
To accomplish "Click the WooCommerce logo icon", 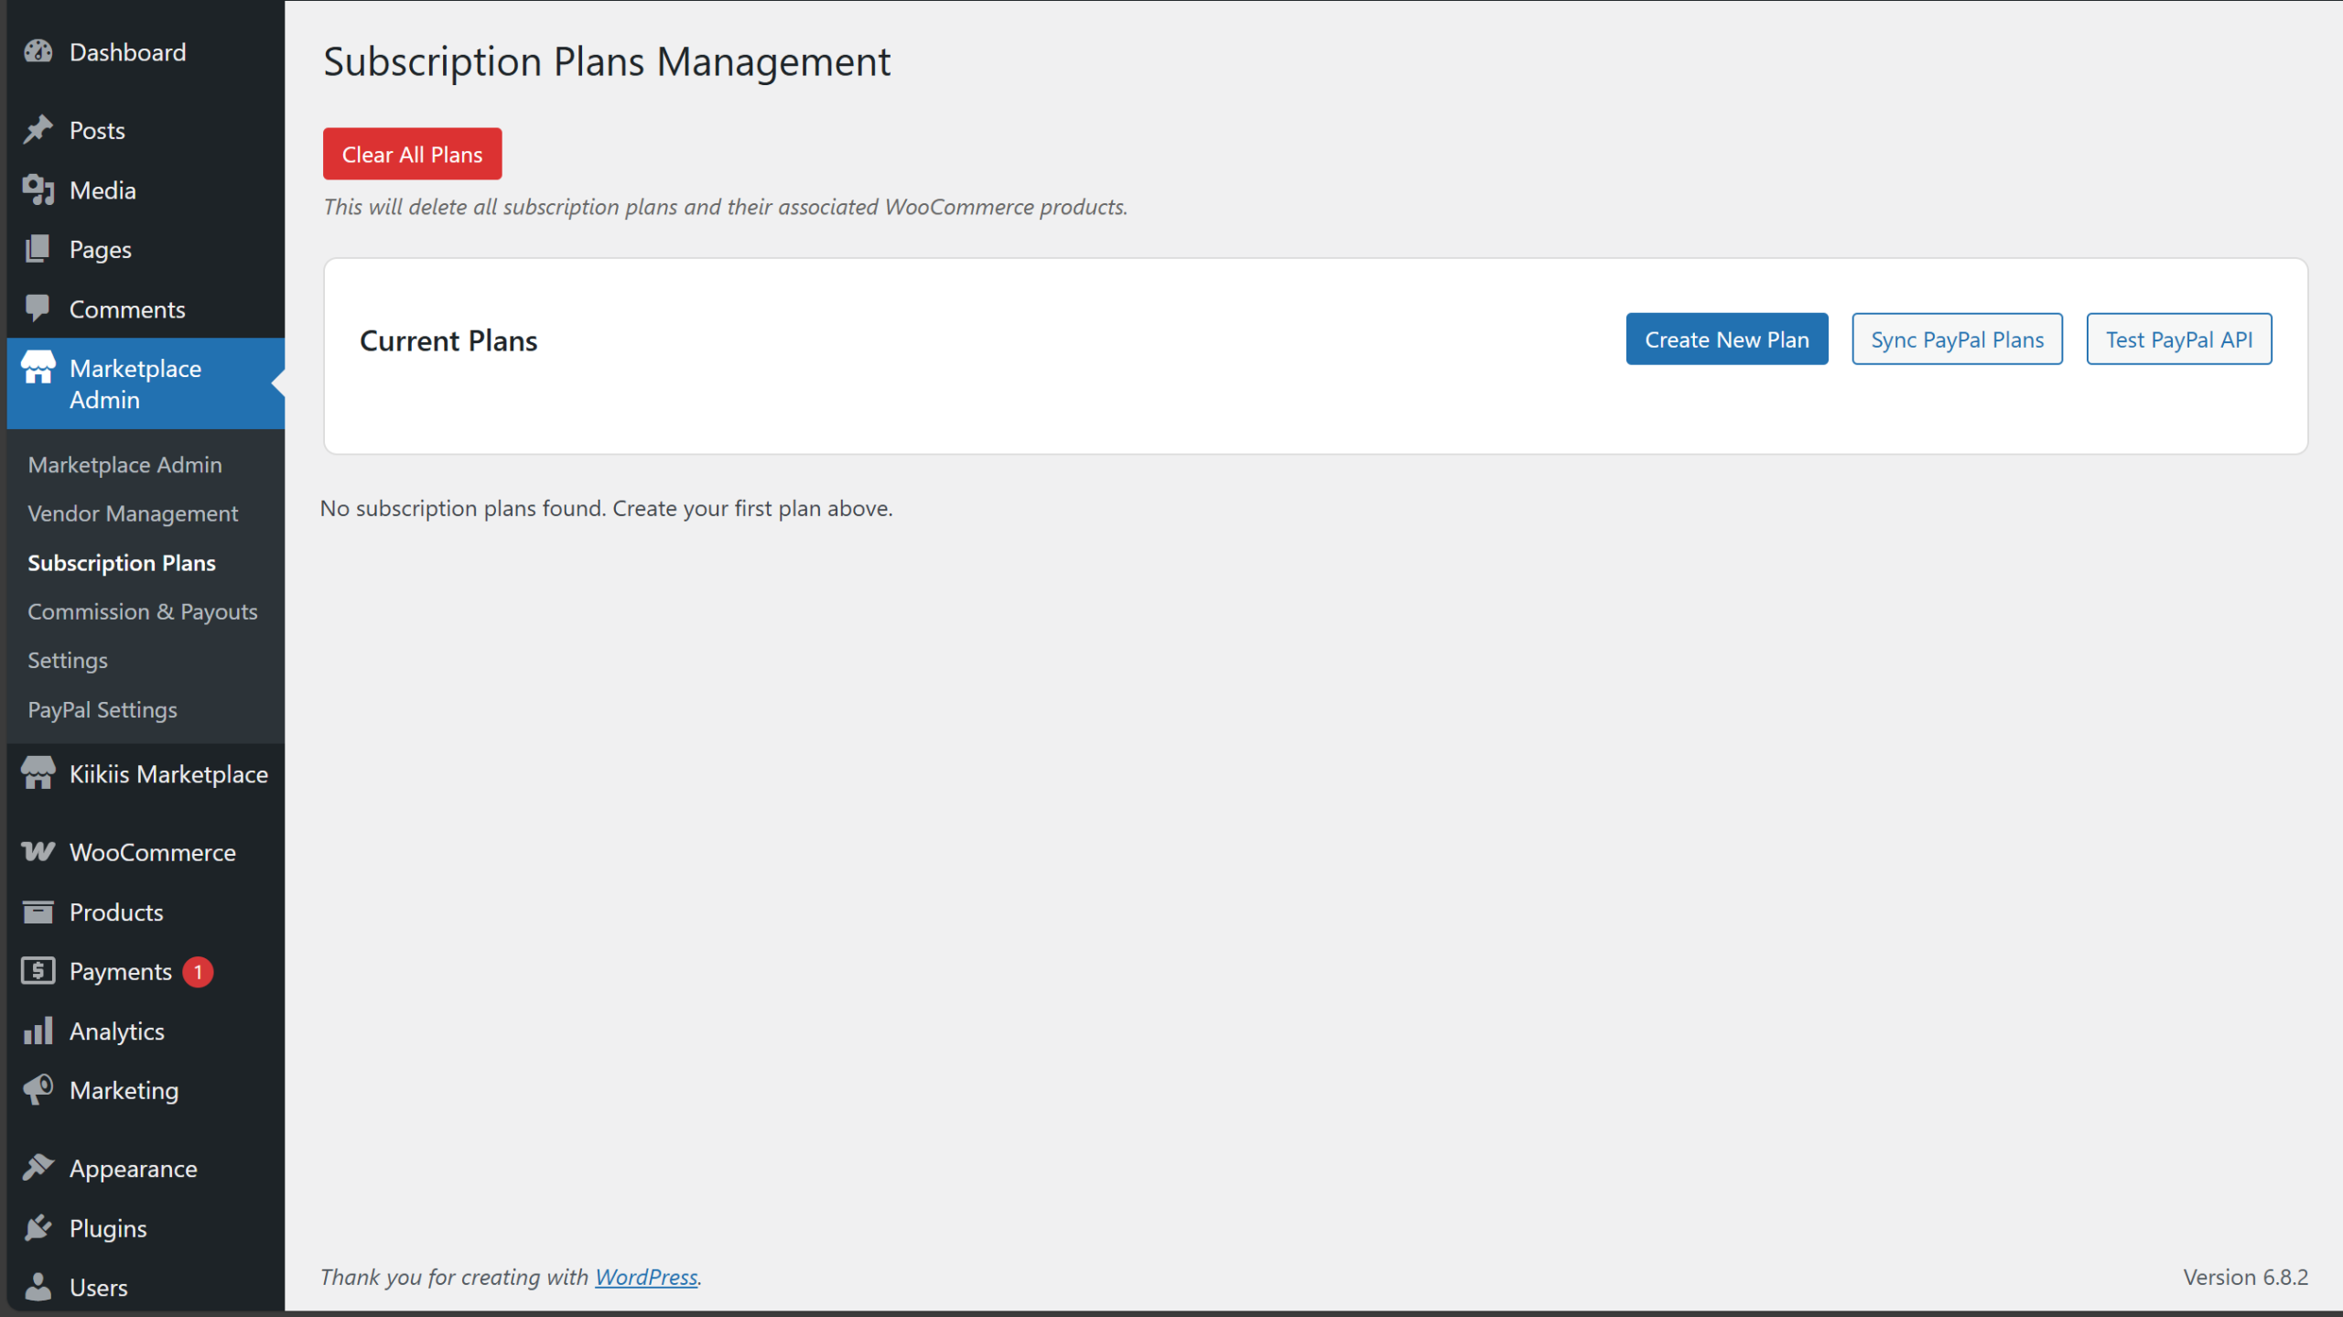I will [x=38, y=852].
